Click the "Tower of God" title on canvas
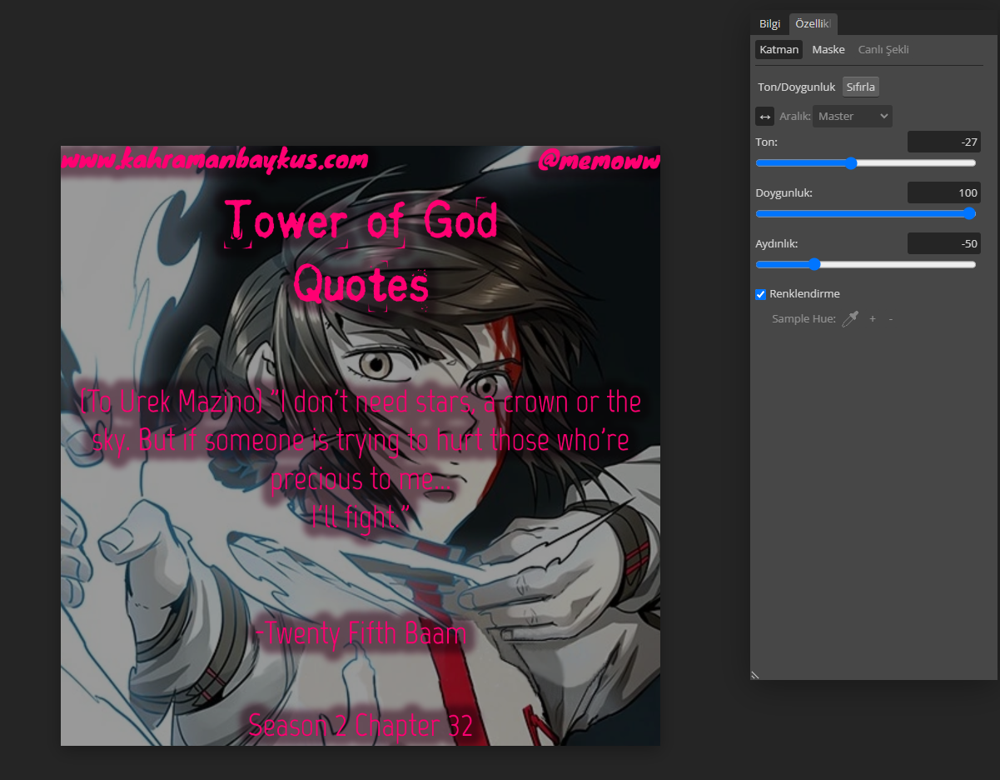Viewport: 1000px width, 780px height. click(x=361, y=221)
